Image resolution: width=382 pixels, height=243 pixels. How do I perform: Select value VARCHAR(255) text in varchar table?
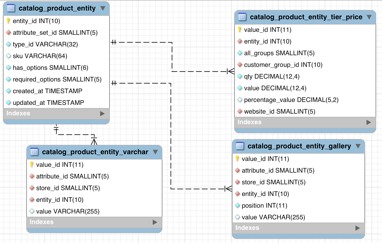coord(68,211)
